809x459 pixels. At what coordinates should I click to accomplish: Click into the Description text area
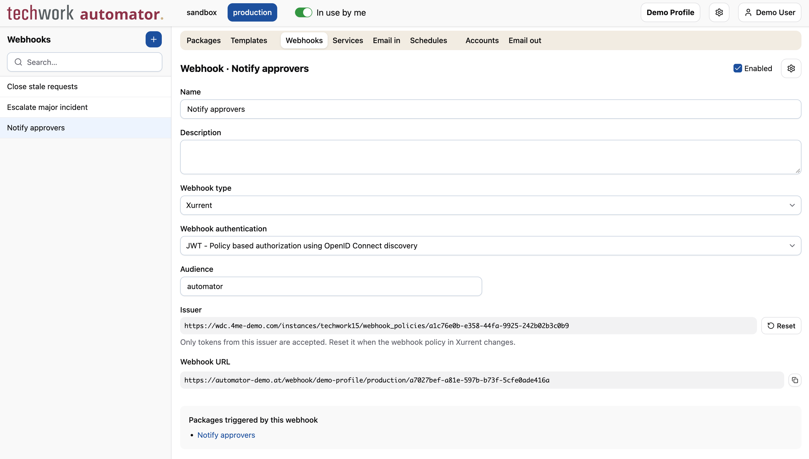[x=491, y=157]
